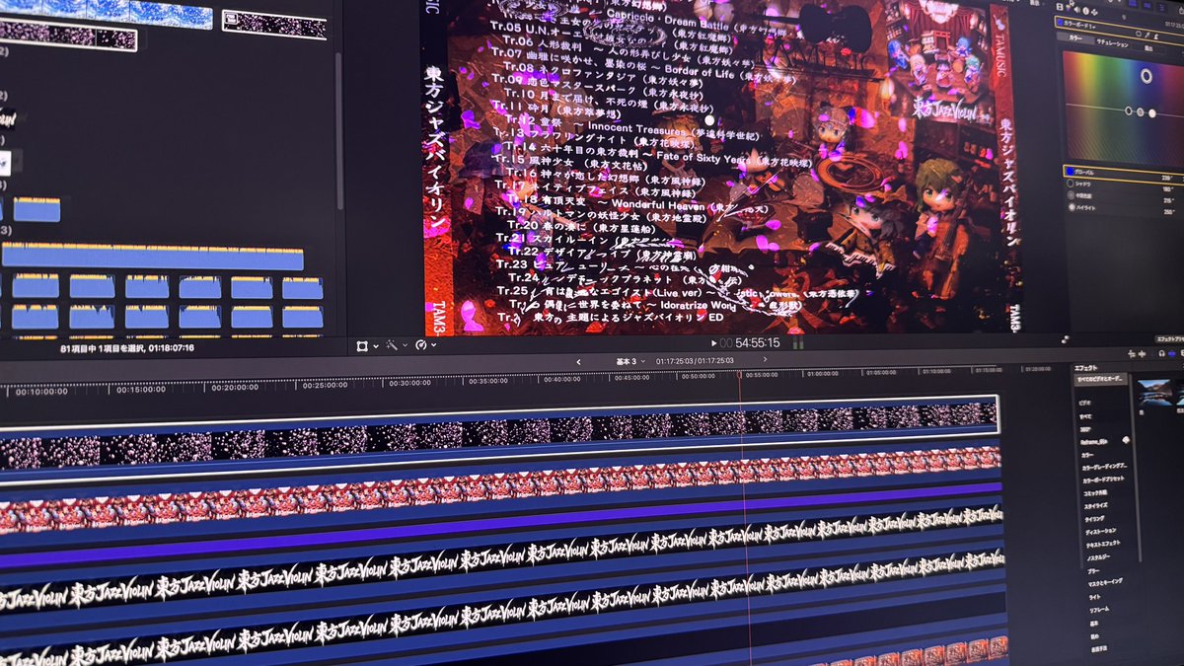Expand the retime dropdown chevron
1184x666 pixels.
(x=433, y=345)
